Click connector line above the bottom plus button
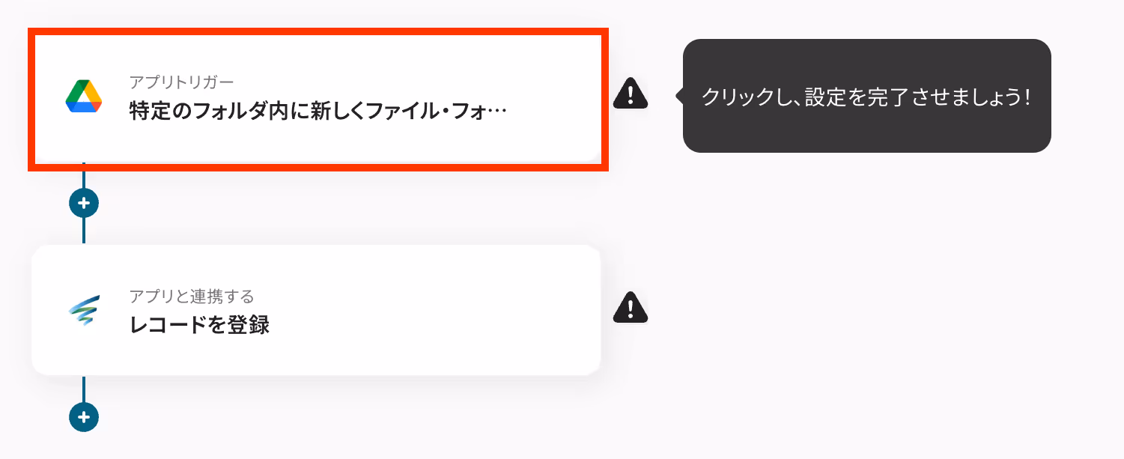The image size is (1124, 459). 84,389
